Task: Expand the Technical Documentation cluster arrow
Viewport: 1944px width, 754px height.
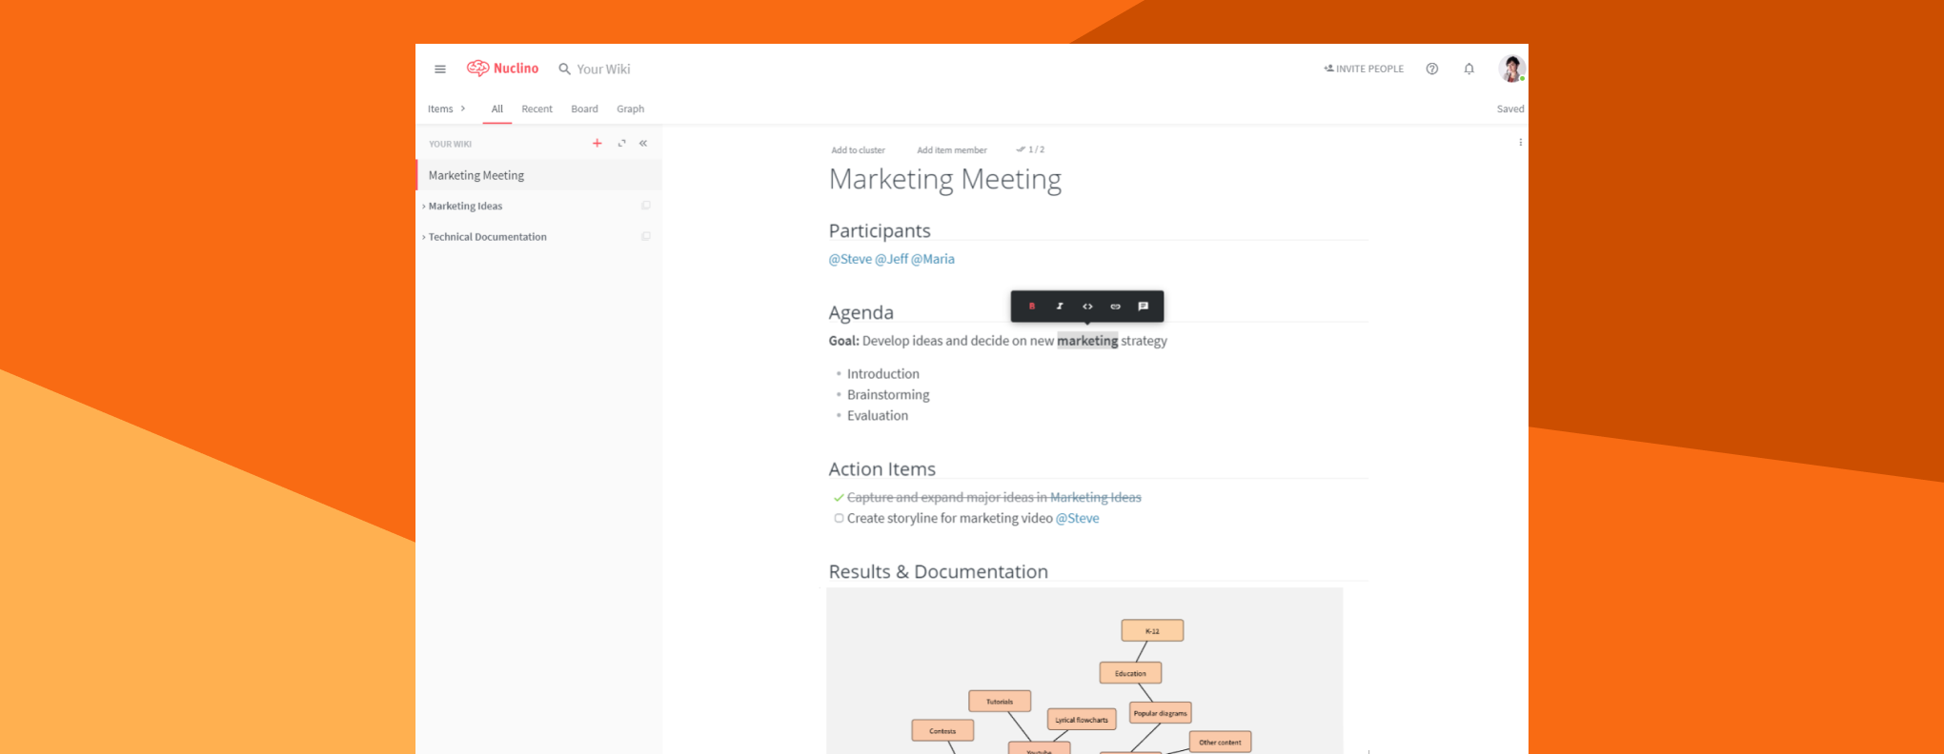Action: tap(424, 237)
